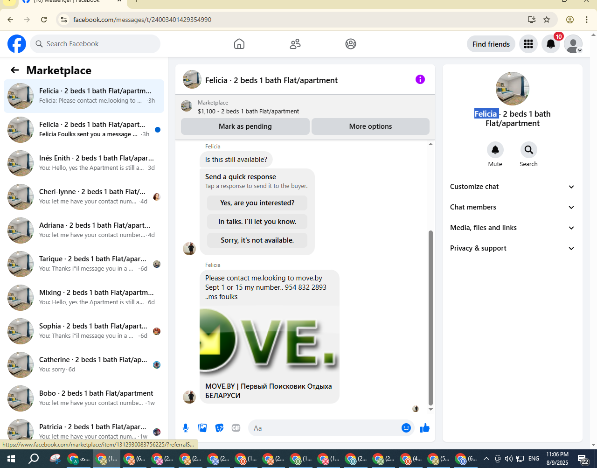Open Catherine conversation
The height and width of the screenshot is (468, 597).
pyautogui.click(x=84, y=365)
